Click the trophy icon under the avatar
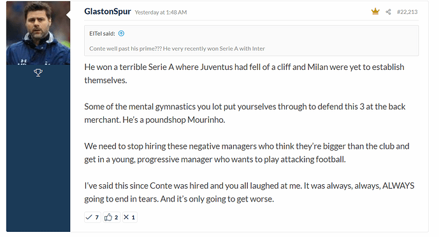The width and height of the screenshot is (439, 237). (38, 72)
